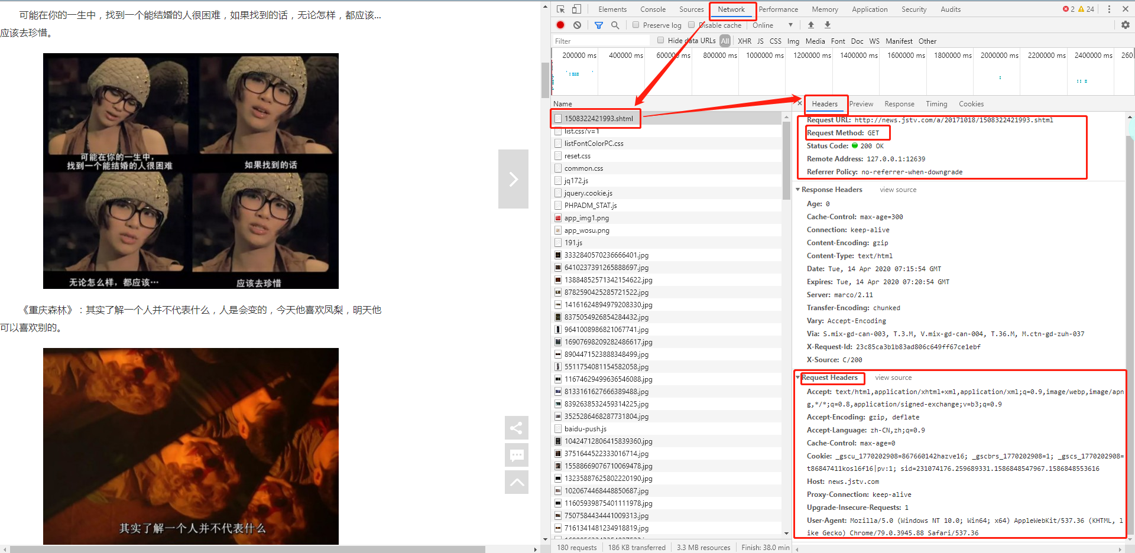1135x553 pixels.
Task: Filter requests by Font type
Action: (838, 41)
